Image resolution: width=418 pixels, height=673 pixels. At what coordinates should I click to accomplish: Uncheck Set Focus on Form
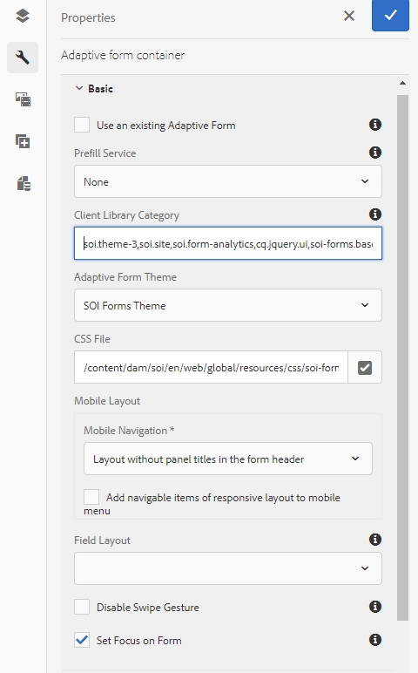[x=82, y=640]
